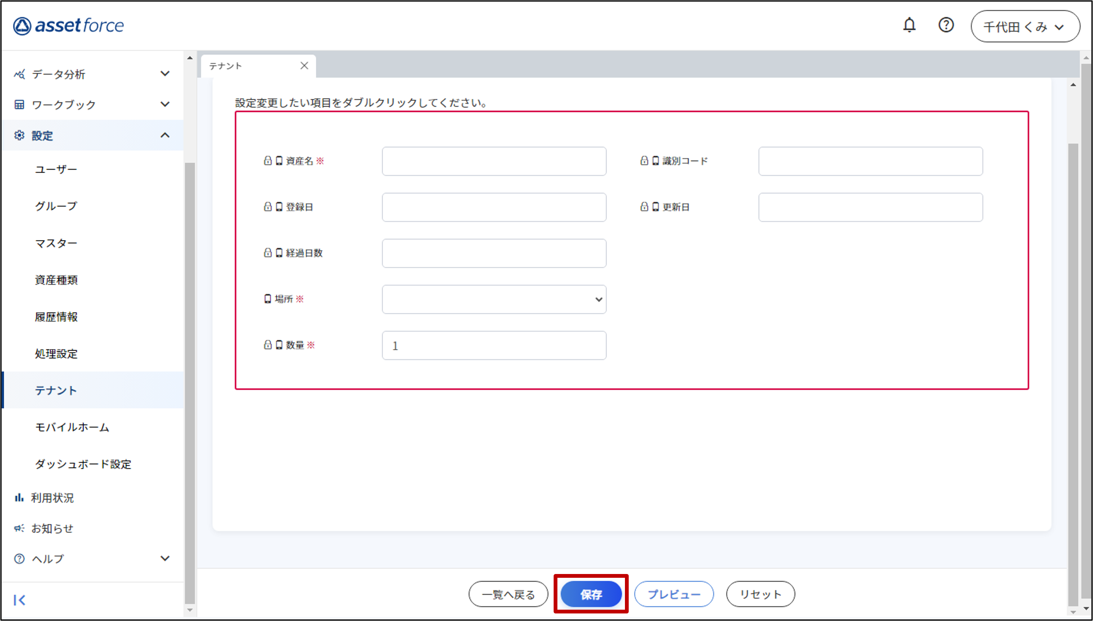Go to 資産種類 settings page
The width and height of the screenshot is (1093, 621).
coord(56,280)
